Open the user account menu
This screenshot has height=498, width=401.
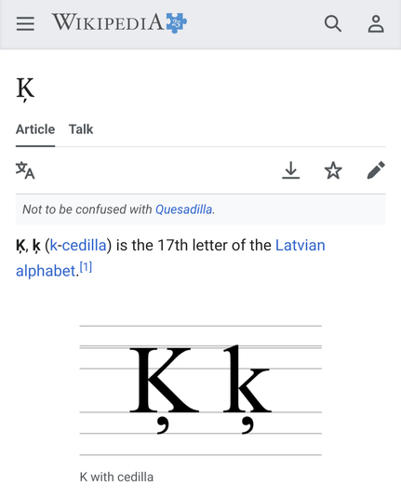coord(376,24)
